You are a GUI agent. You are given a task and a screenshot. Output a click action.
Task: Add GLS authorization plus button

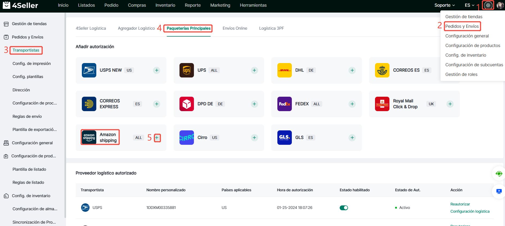pos(352,138)
